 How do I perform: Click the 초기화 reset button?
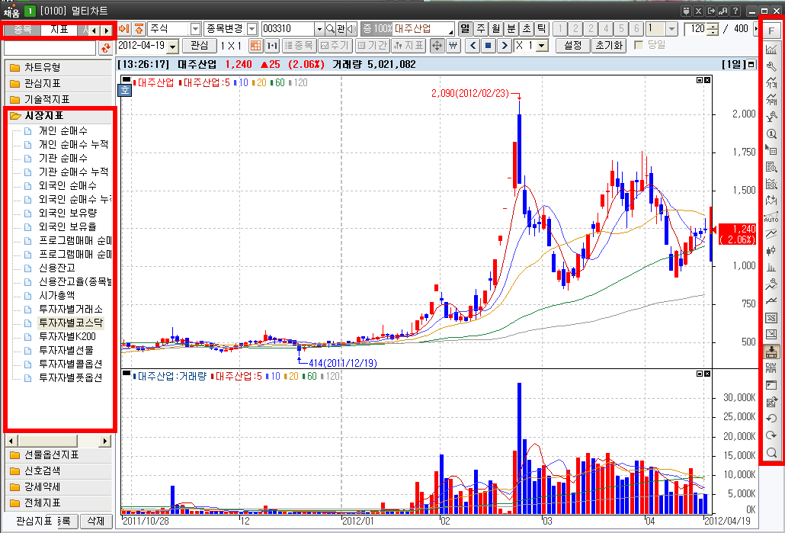[x=608, y=46]
